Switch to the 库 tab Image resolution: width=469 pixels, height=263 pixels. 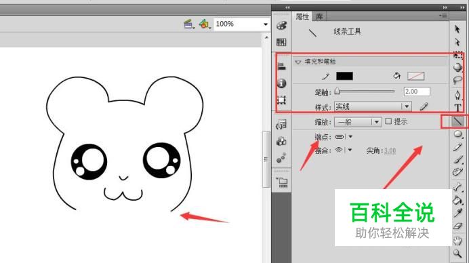[319, 16]
